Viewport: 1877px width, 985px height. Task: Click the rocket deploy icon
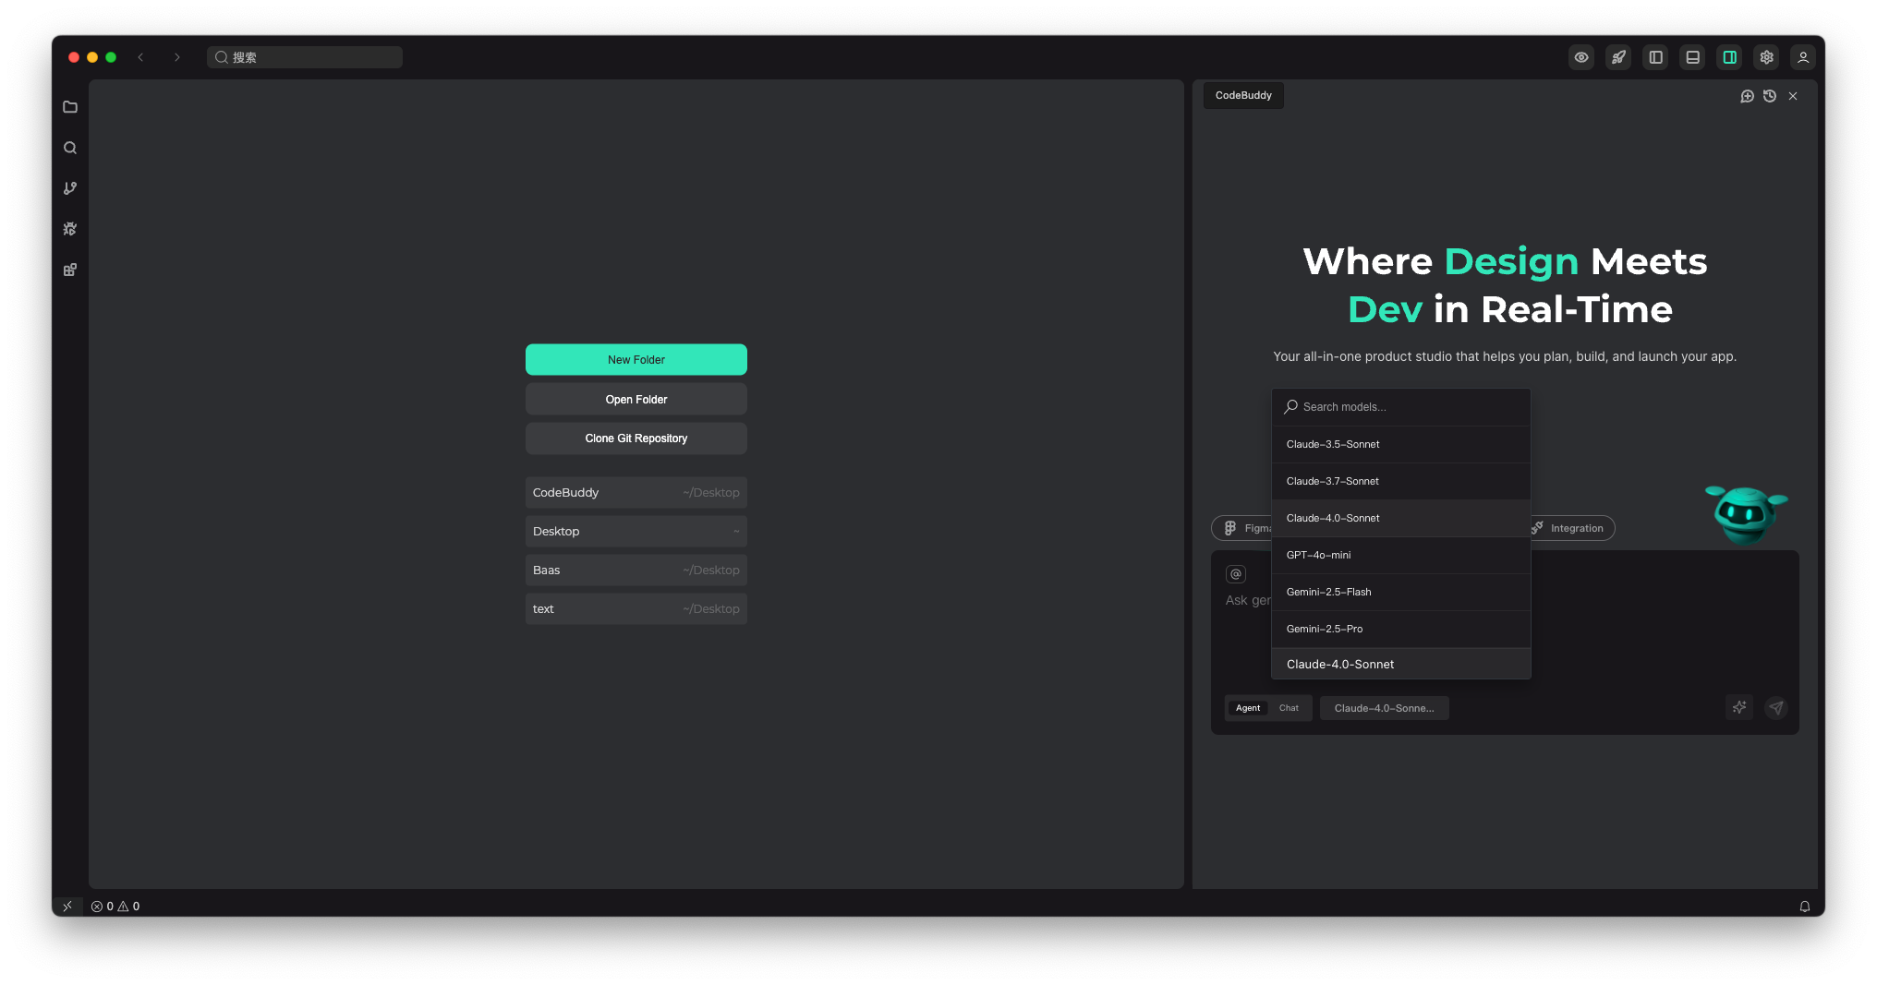click(1618, 57)
